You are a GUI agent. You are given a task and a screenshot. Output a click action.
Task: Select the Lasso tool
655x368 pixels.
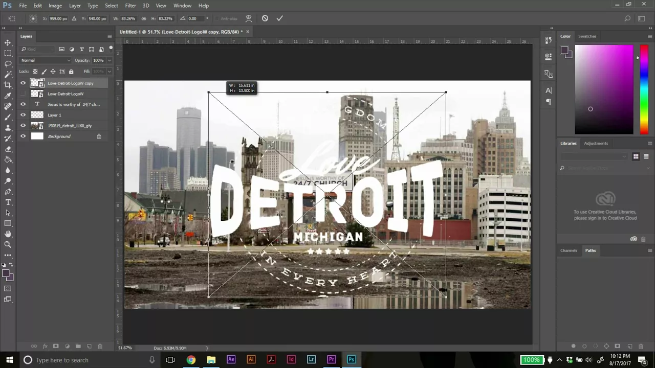coord(8,64)
